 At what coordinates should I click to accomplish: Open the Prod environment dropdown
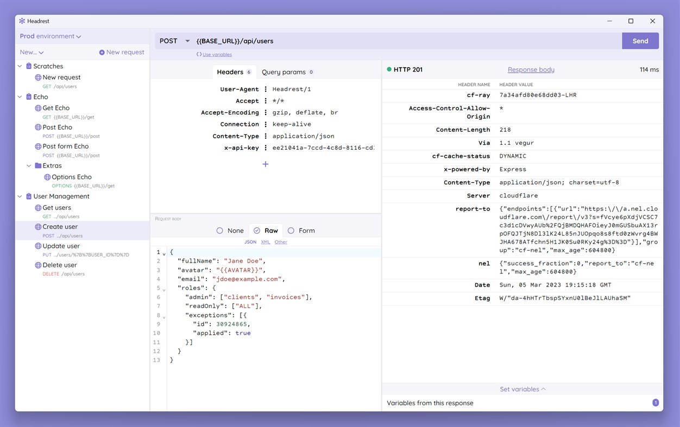click(x=51, y=36)
